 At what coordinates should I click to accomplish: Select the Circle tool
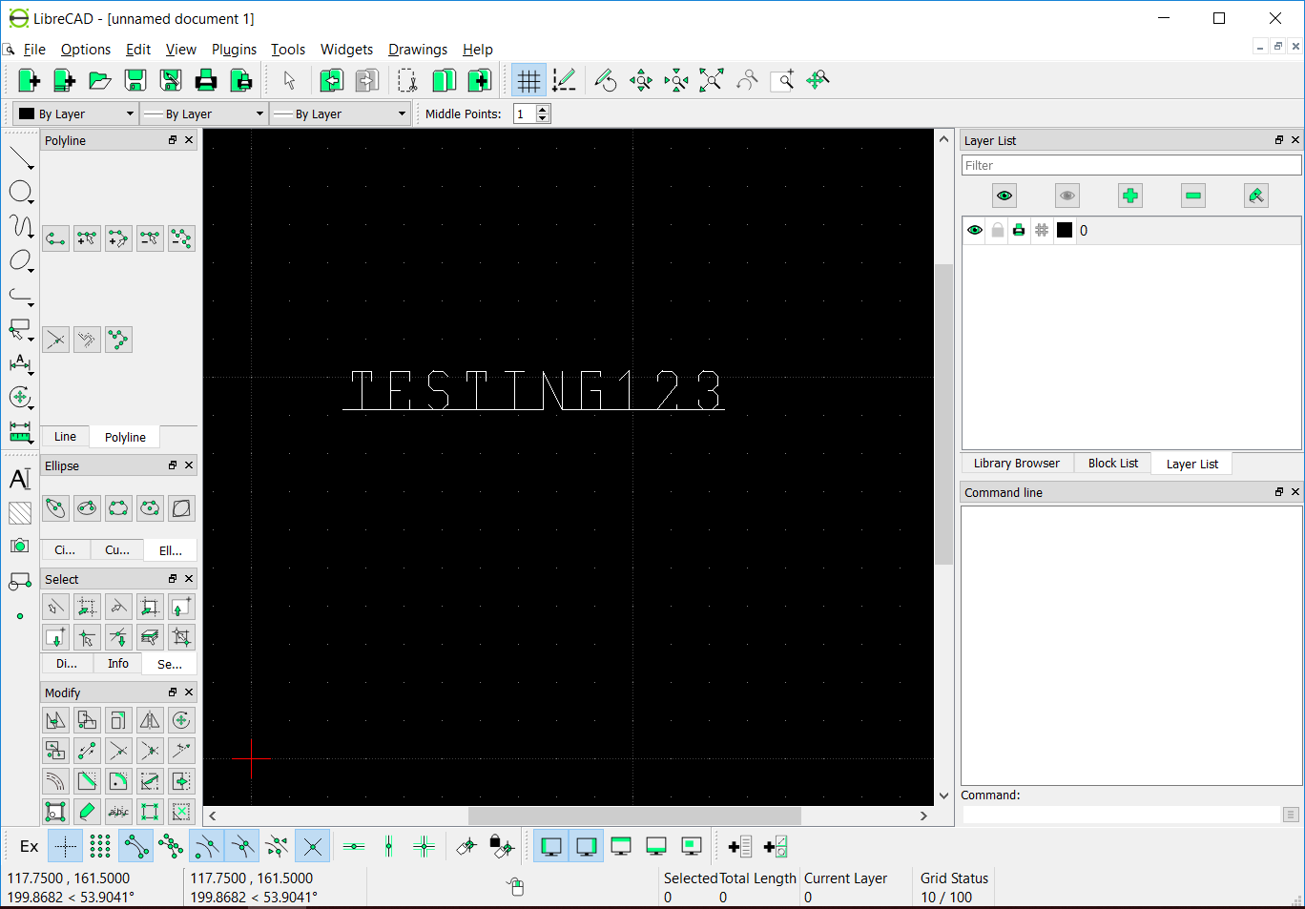tap(21, 192)
